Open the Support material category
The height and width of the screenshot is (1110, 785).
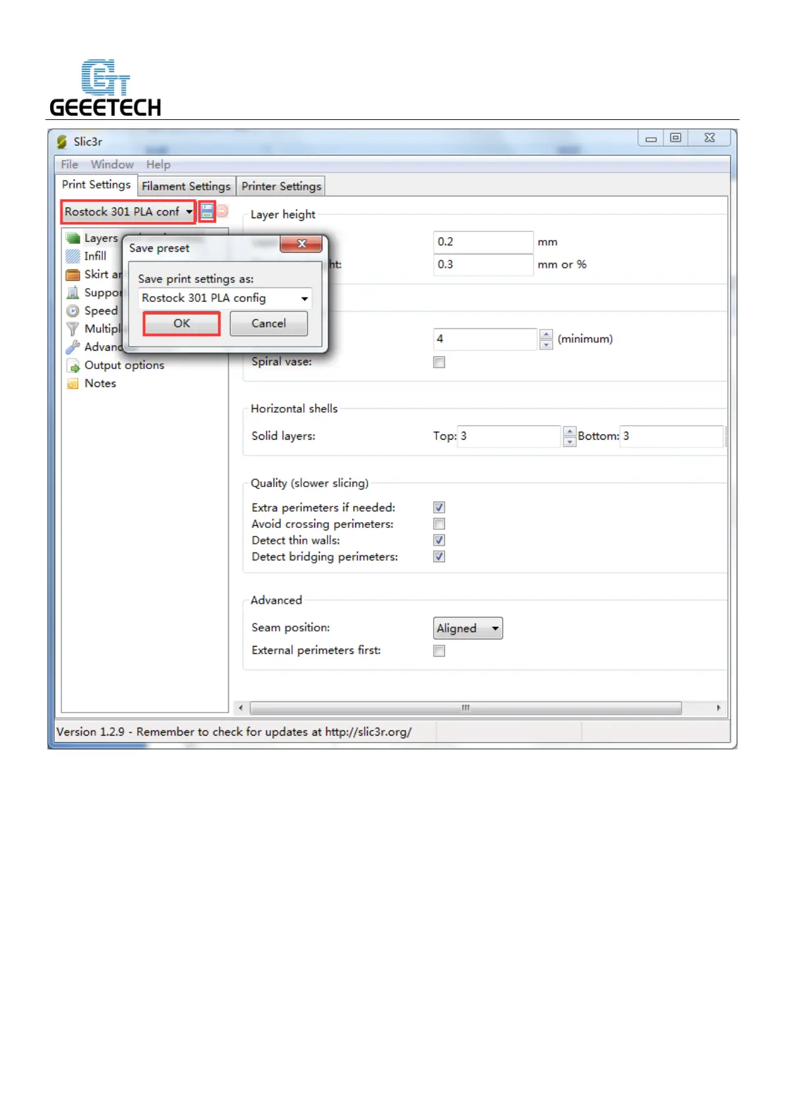[x=94, y=293]
